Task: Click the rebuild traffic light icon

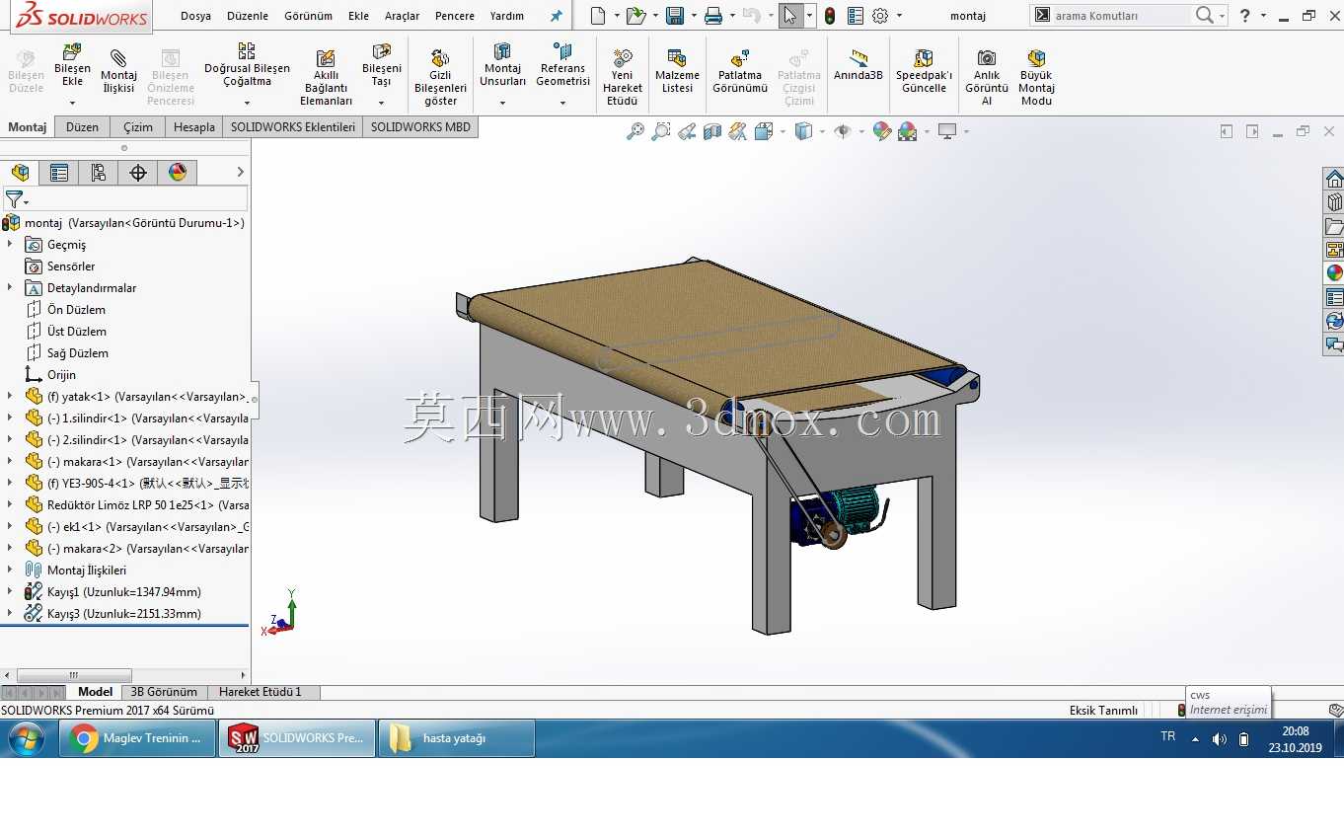Action: [x=830, y=16]
